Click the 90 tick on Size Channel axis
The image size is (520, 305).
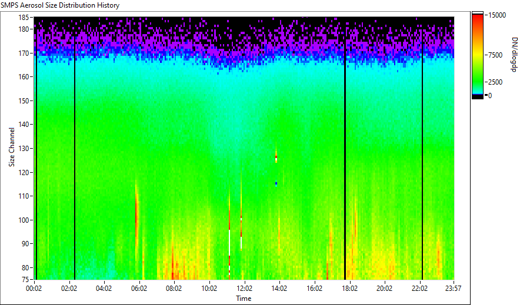25,244
